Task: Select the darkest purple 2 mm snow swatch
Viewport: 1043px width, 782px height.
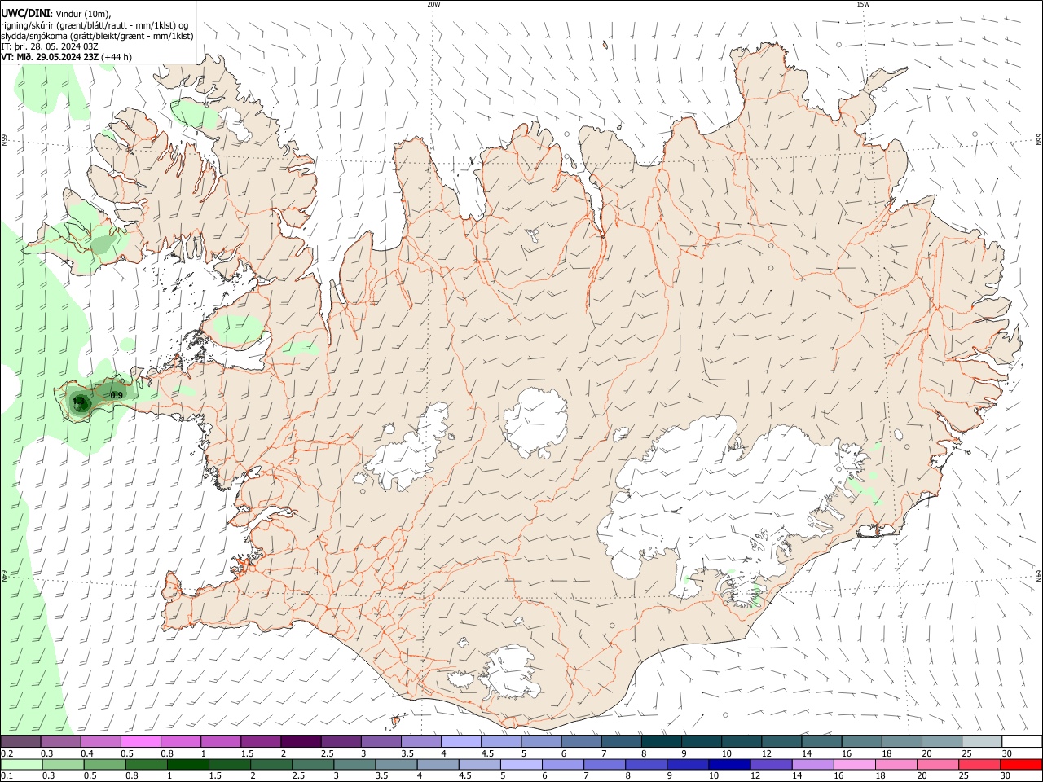Action: coord(301,742)
